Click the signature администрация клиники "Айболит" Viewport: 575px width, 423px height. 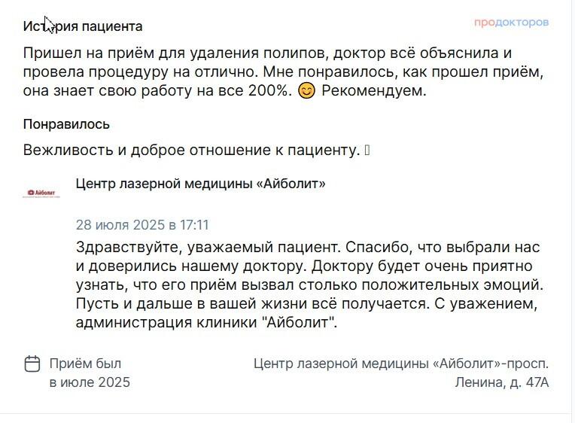pyautogui.click(x=206, y=322)
